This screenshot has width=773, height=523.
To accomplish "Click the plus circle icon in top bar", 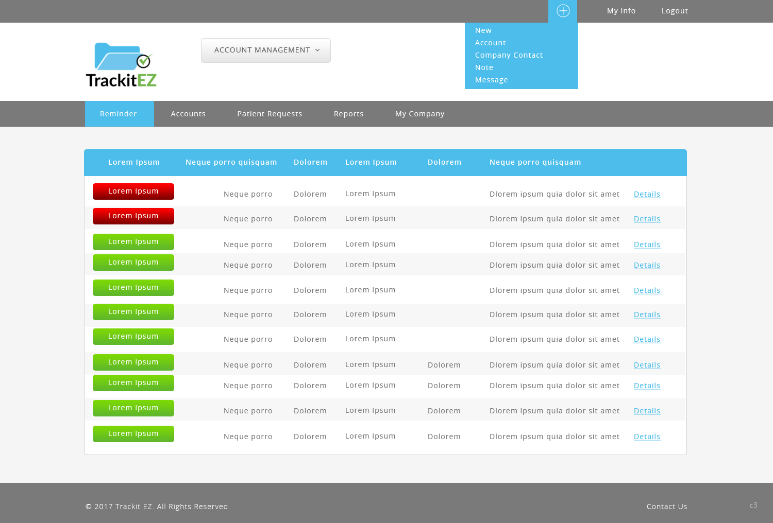I will [x=563, y=11].
